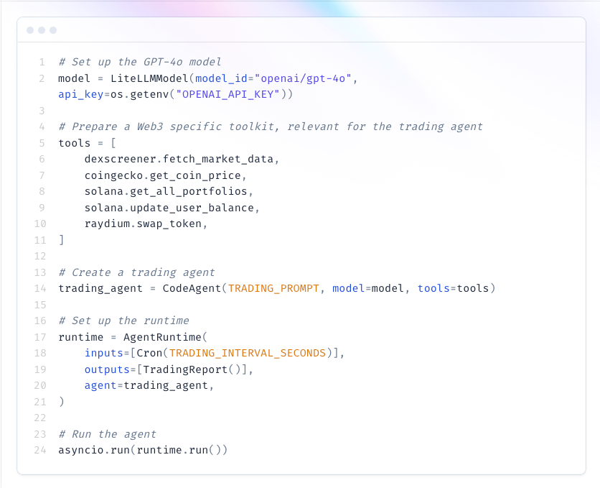
Task: Click the 'CodeAgent' class name
Action: (x=192, y=288)
